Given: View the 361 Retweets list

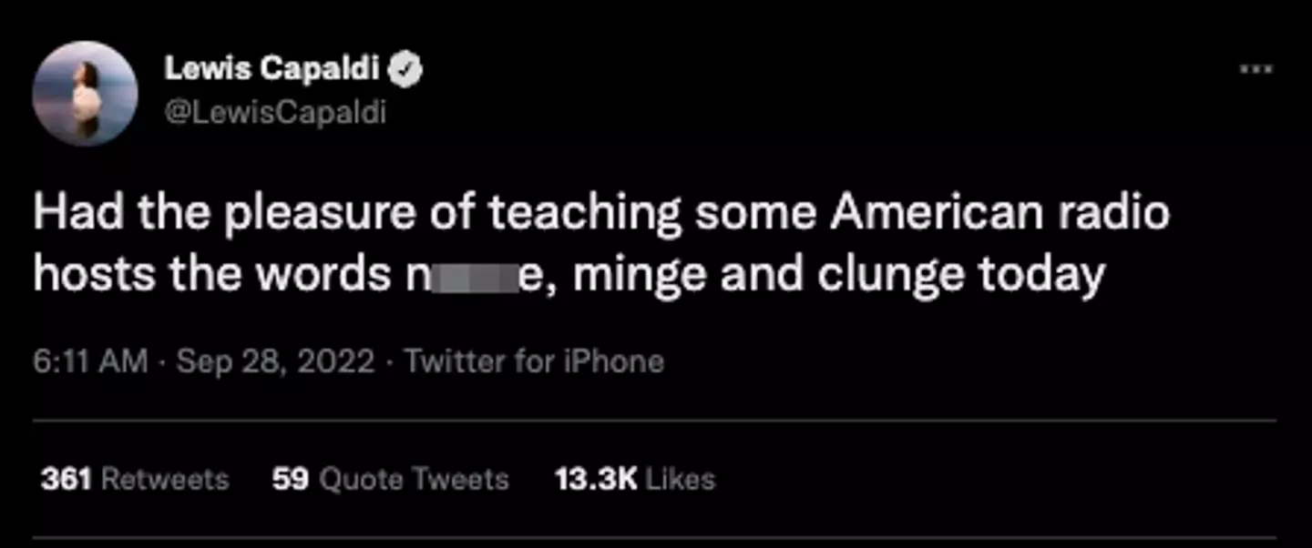Looking at the screenshot, I should point(134,479).
